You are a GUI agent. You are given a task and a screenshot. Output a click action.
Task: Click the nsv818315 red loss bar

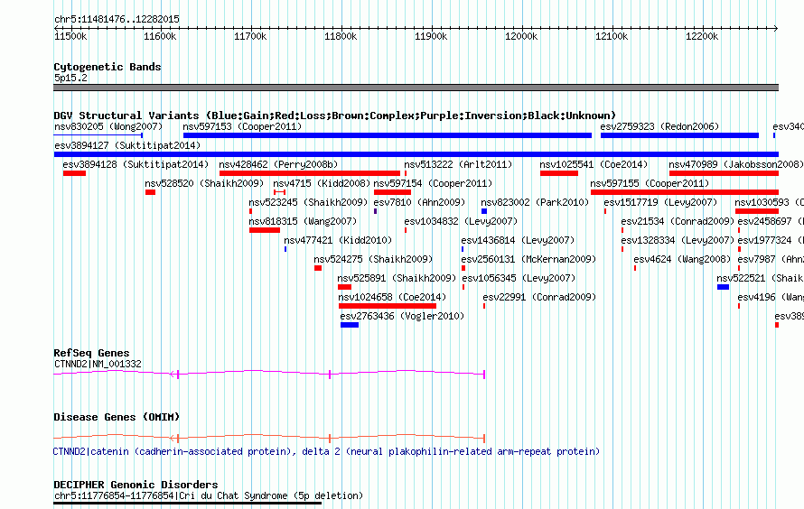point(265,230)
